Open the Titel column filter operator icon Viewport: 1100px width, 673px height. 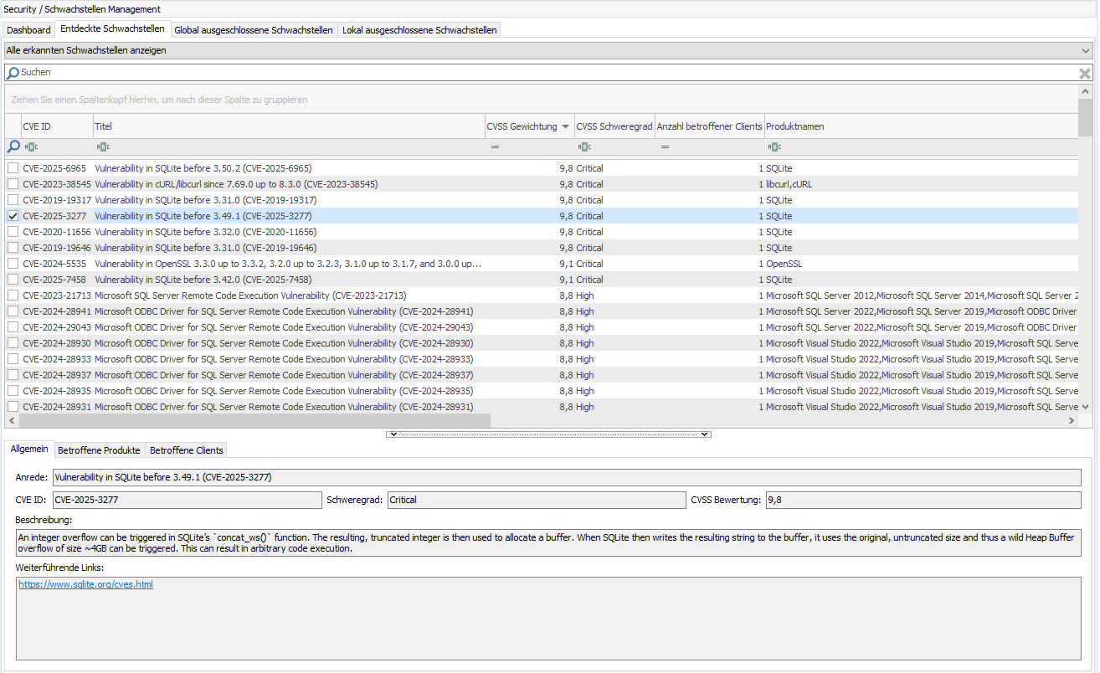pyautogui.click(x=103, y=147)
